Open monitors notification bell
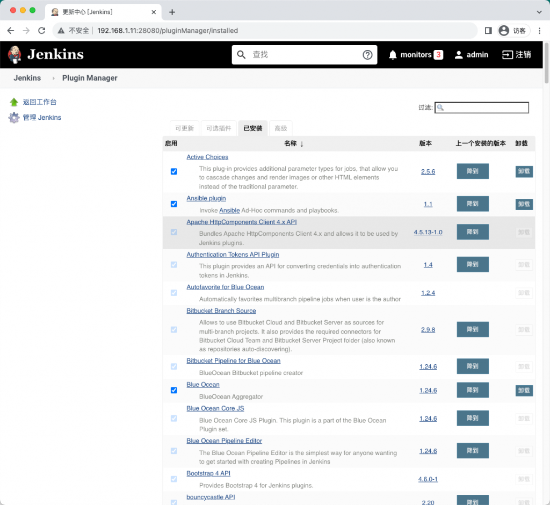 pyautogui.click(x=393, y=55)
